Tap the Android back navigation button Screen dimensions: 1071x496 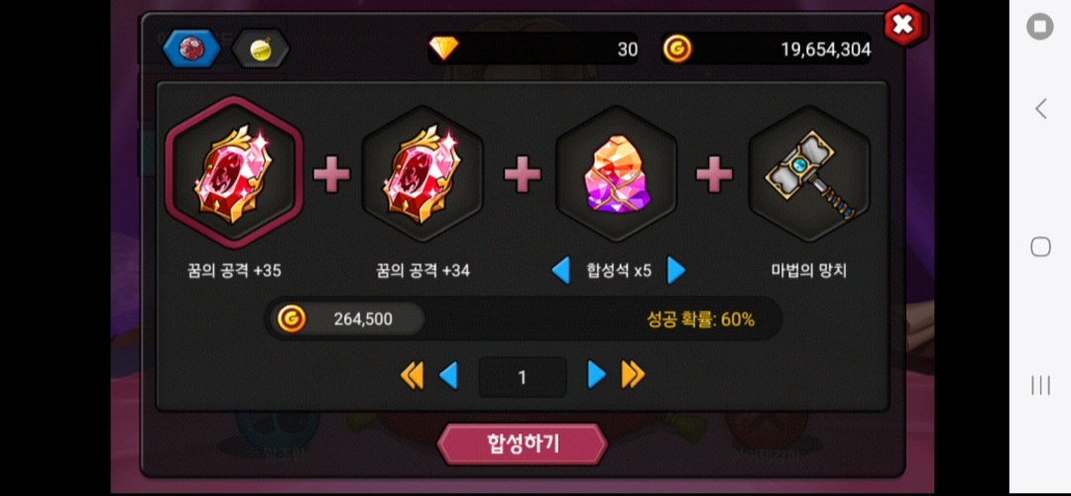(1040, 109)
